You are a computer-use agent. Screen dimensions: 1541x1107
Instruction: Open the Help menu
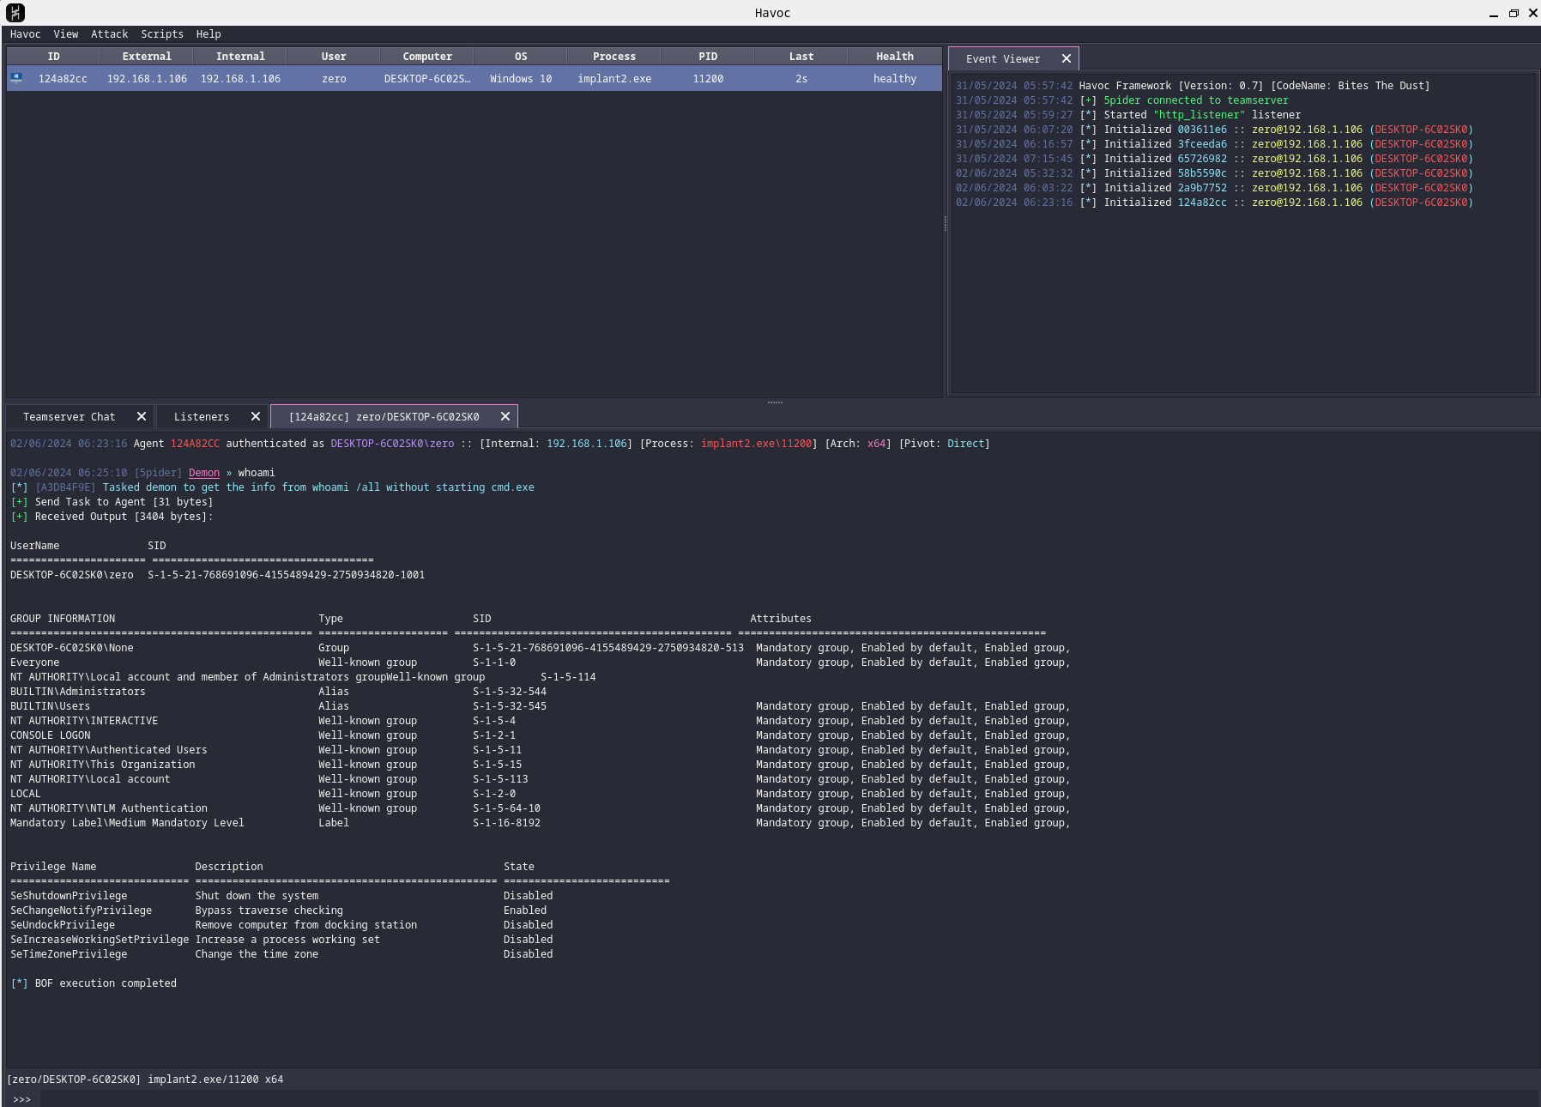[x=208, y=34]
